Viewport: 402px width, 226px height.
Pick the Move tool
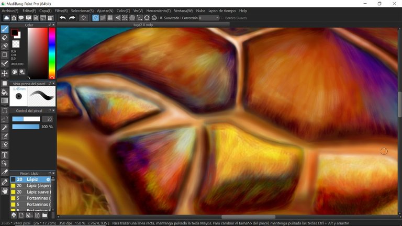click(5, 73)
